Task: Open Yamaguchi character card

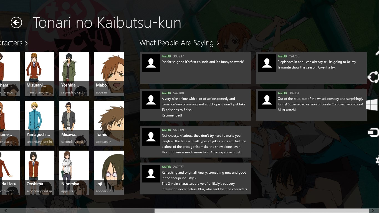Action: [39, 123]
